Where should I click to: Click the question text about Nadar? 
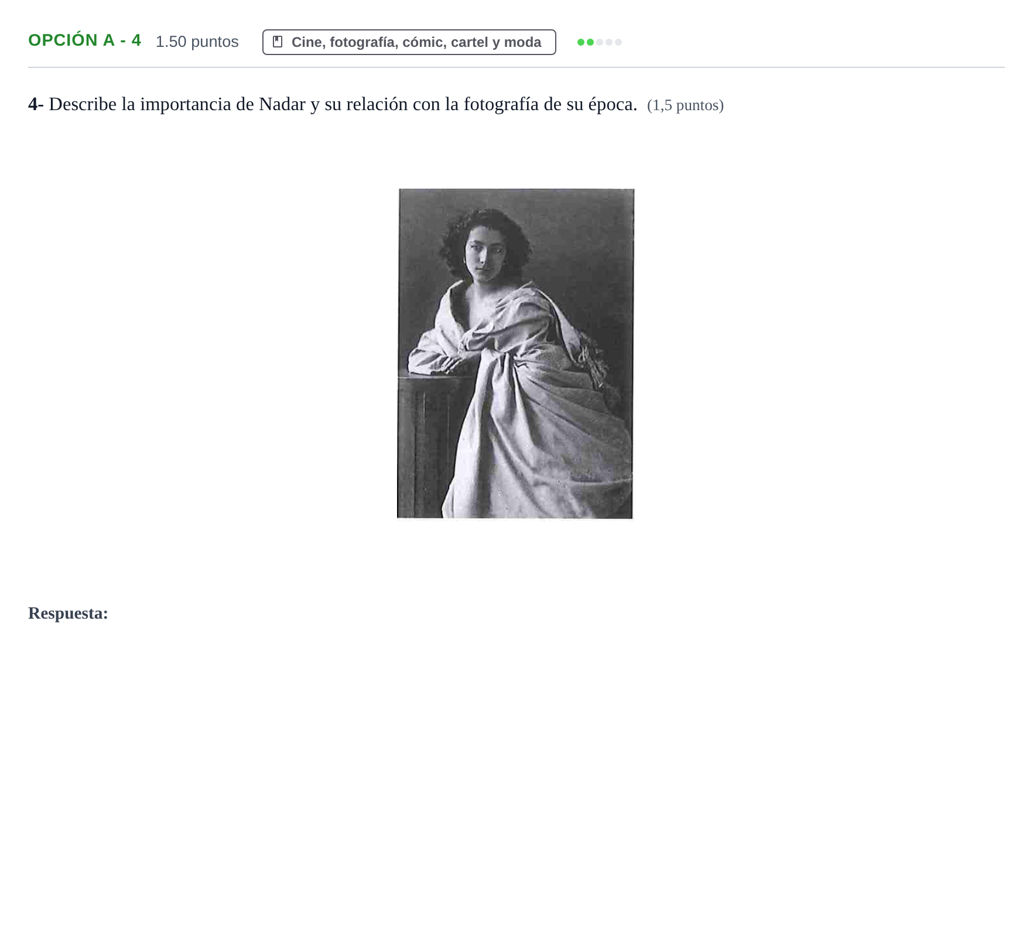click(x=333, y=104)
